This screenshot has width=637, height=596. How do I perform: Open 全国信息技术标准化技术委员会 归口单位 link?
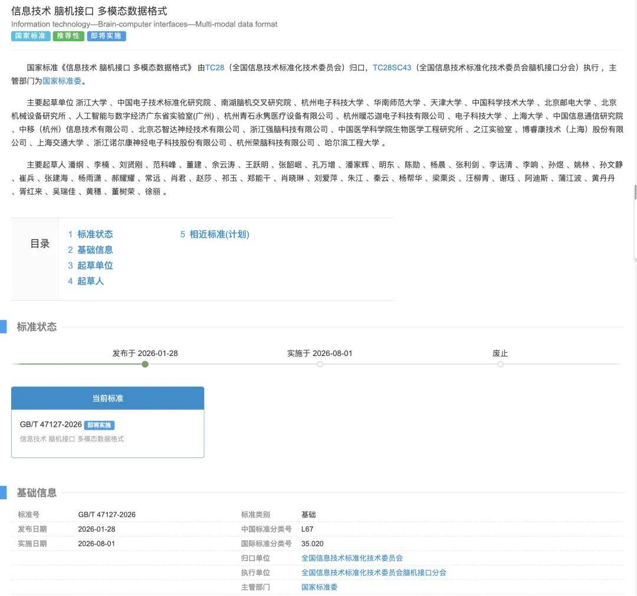pyautogui.click(x=352, y=558)
